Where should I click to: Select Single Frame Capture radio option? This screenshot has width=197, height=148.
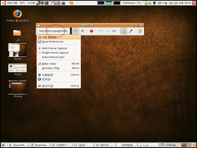tap(59, 53)
